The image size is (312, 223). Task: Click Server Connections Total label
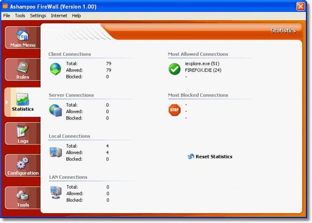[x=72, y=105]
